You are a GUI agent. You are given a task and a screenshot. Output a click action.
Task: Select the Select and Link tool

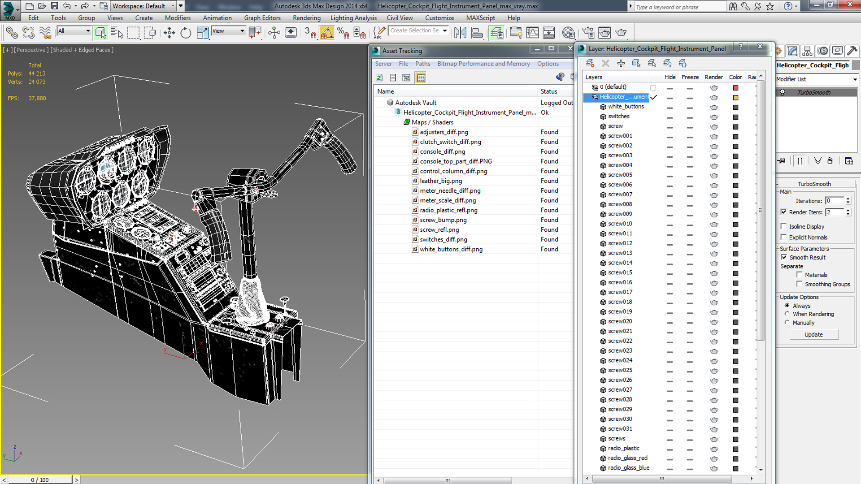coord(12,32)
